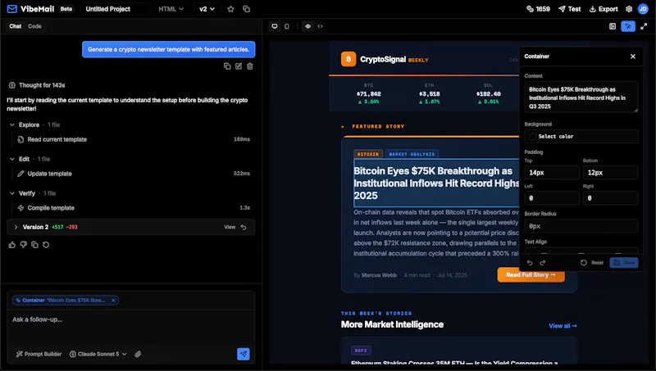Click the Bitcoin logo in CryptoSignal header
The height and width of the screenshot is (371, 656).
pos(348,59)
